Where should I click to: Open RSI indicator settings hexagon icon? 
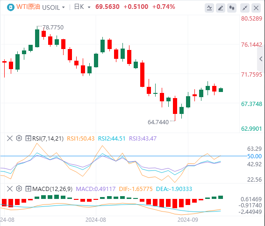(19, 138)
